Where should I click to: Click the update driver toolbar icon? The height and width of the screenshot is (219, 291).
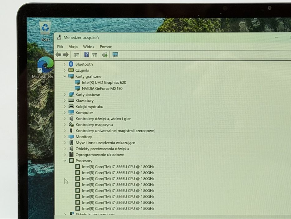[105, 54]
